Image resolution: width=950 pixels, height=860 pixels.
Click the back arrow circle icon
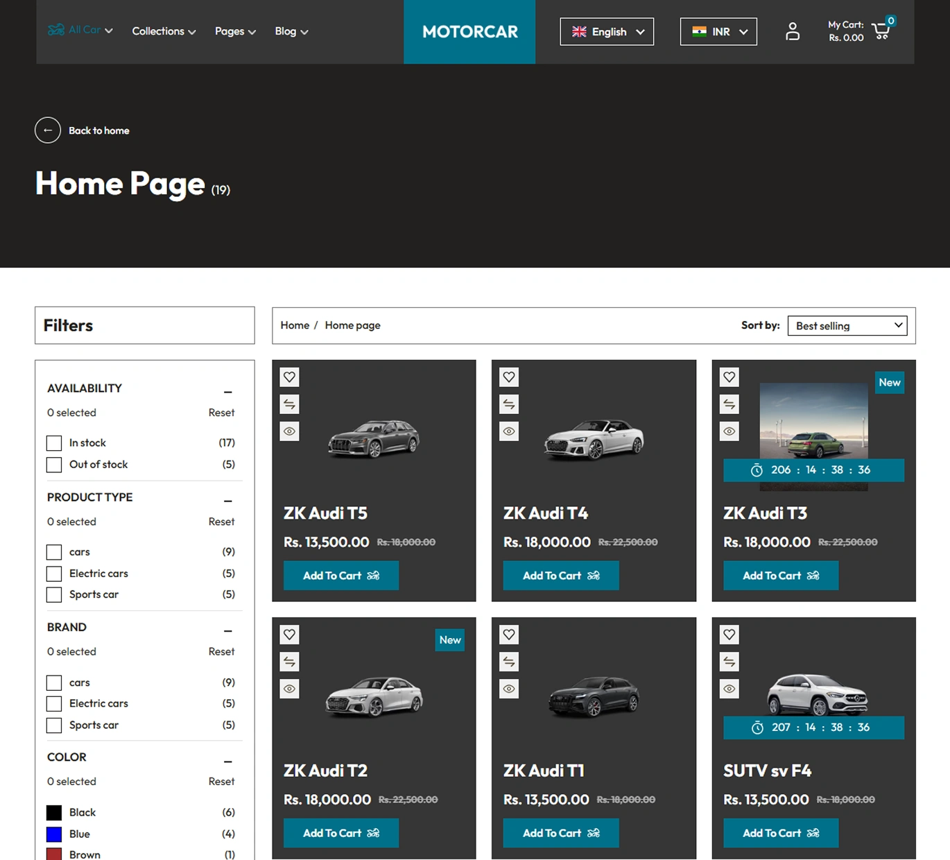48,130
